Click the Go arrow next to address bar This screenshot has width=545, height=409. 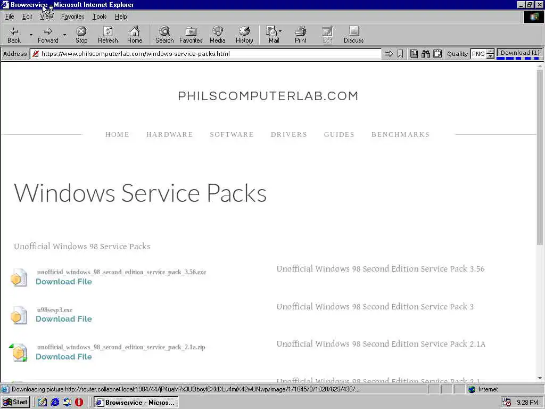click(389, 54)
